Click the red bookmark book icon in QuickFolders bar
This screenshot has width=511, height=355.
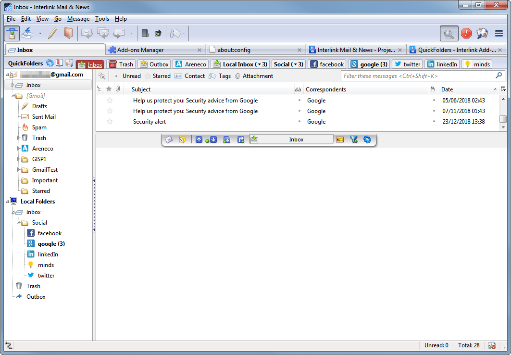(x=59, y=63)
